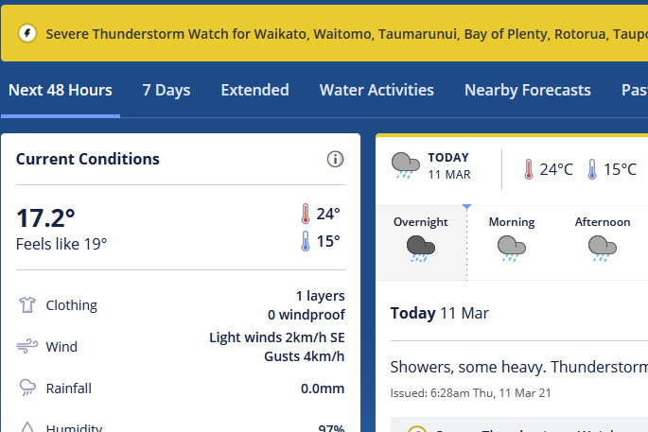The width and height of the screenshot is (648, 432).
Task: Click the Clothing shirt icon
Action: point(26,305)
